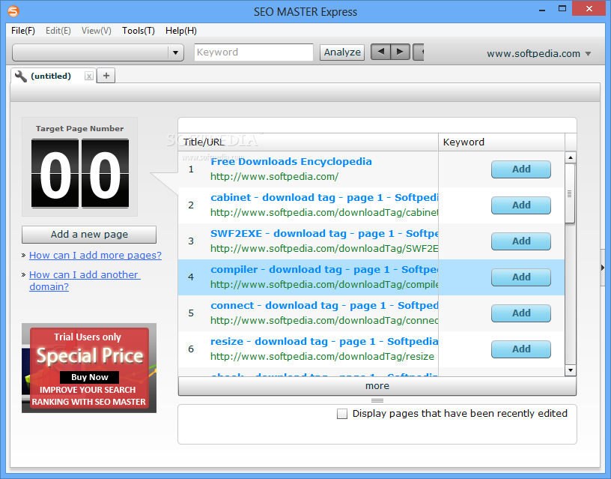Maximize the SEO MASTER Express window
611x479 pixels.
pyautogui.click(x=562, y=8)
